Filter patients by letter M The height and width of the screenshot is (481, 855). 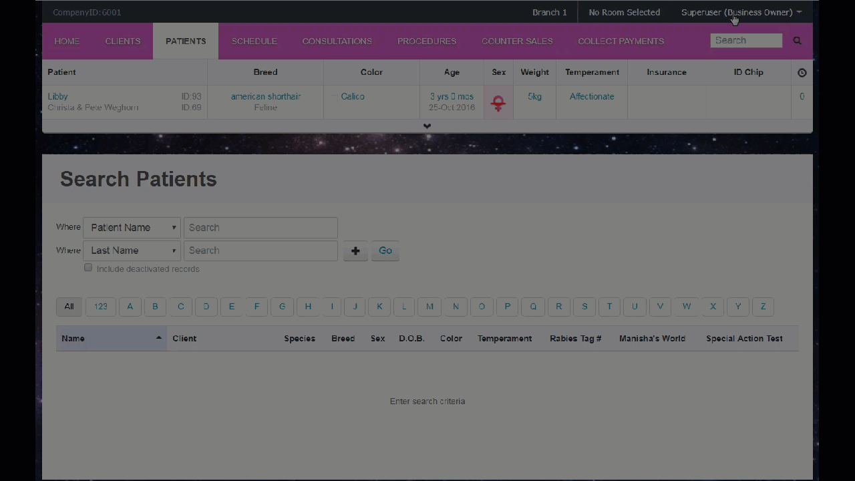(430, 307)
